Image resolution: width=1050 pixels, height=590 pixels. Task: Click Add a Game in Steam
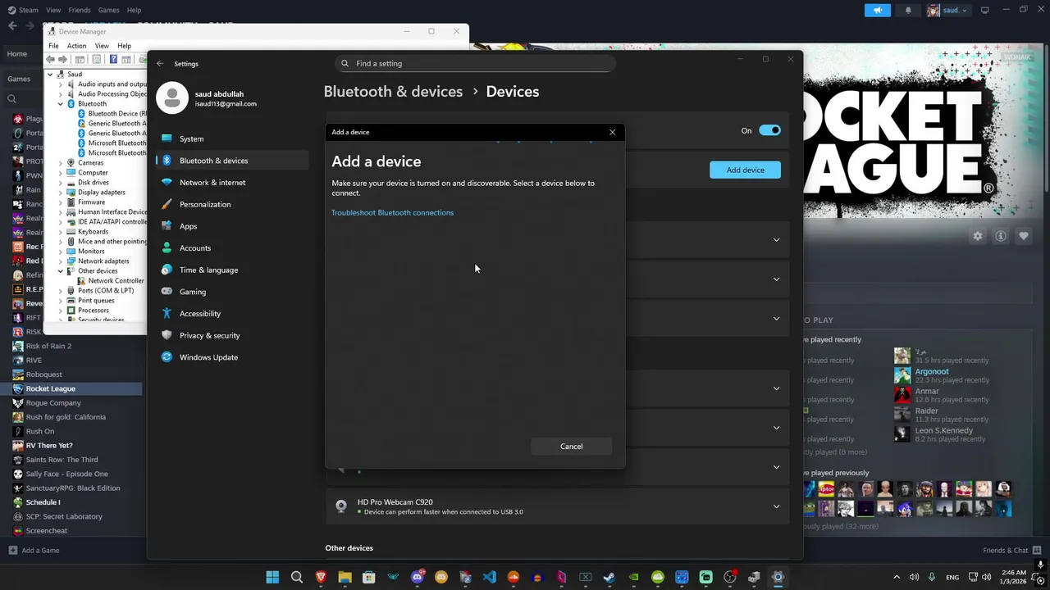[34, 550]
